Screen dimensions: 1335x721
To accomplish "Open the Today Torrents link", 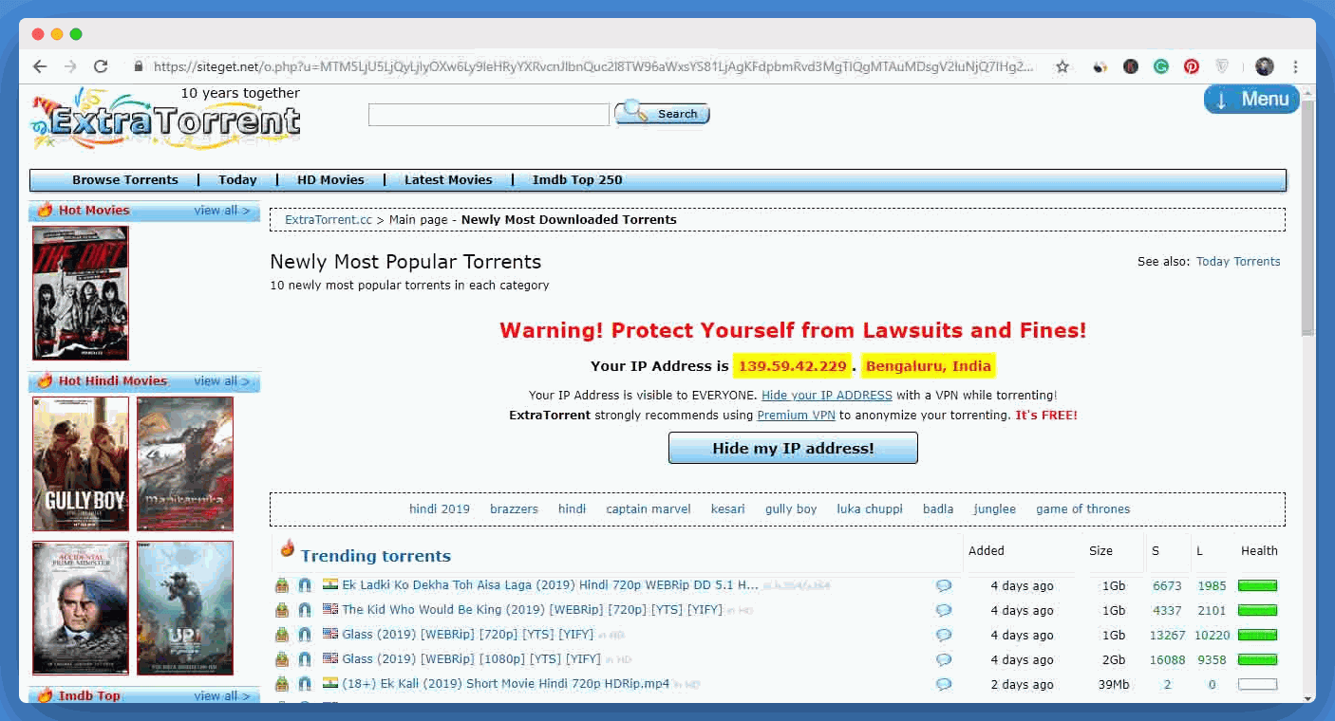I will (1238, 262).
